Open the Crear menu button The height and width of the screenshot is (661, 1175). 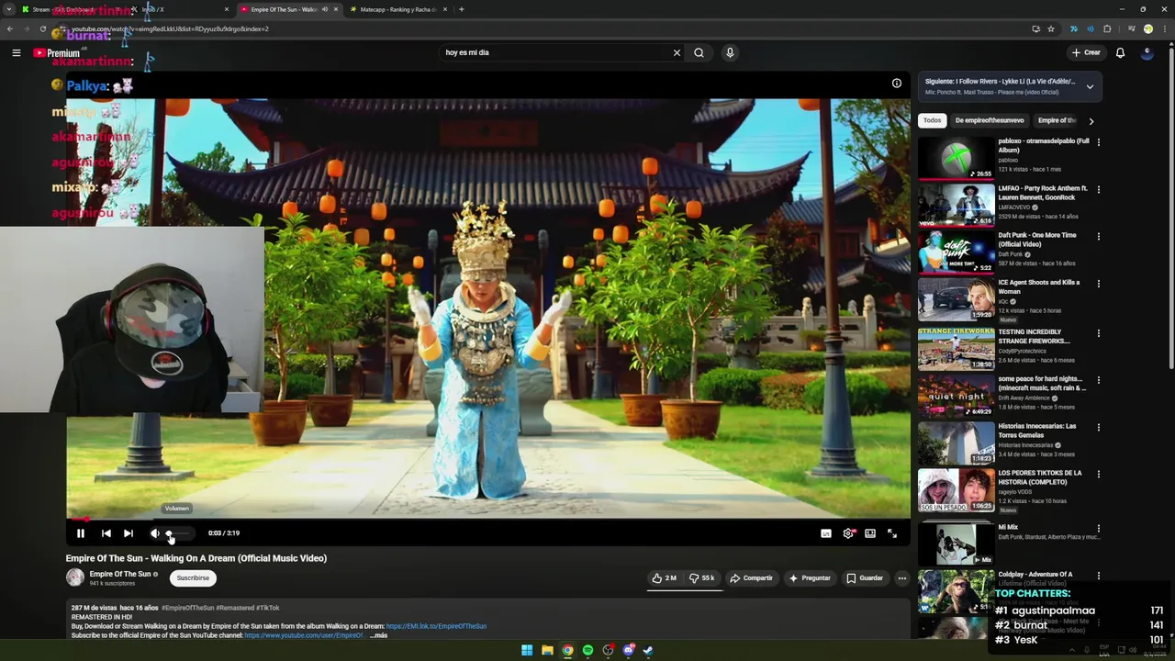tap(1086, 52)
